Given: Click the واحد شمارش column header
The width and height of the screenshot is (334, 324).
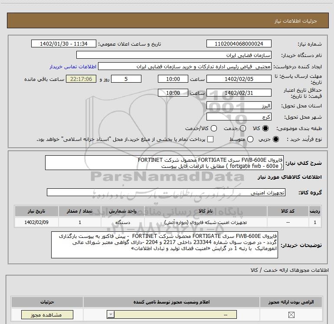Looking at the screenshot, I should point(123,211).
